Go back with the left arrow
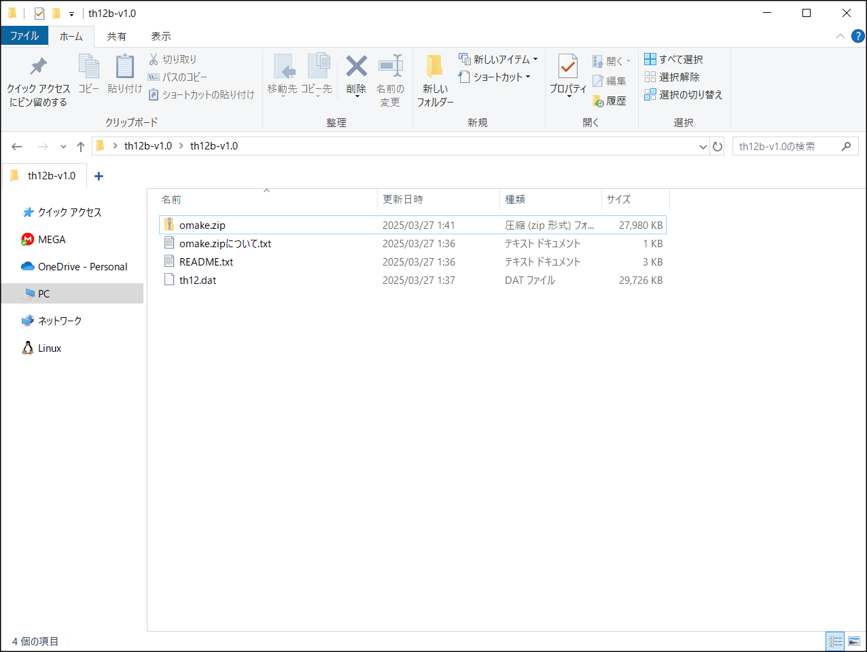 pyautogui.click(x=17, y=147)
